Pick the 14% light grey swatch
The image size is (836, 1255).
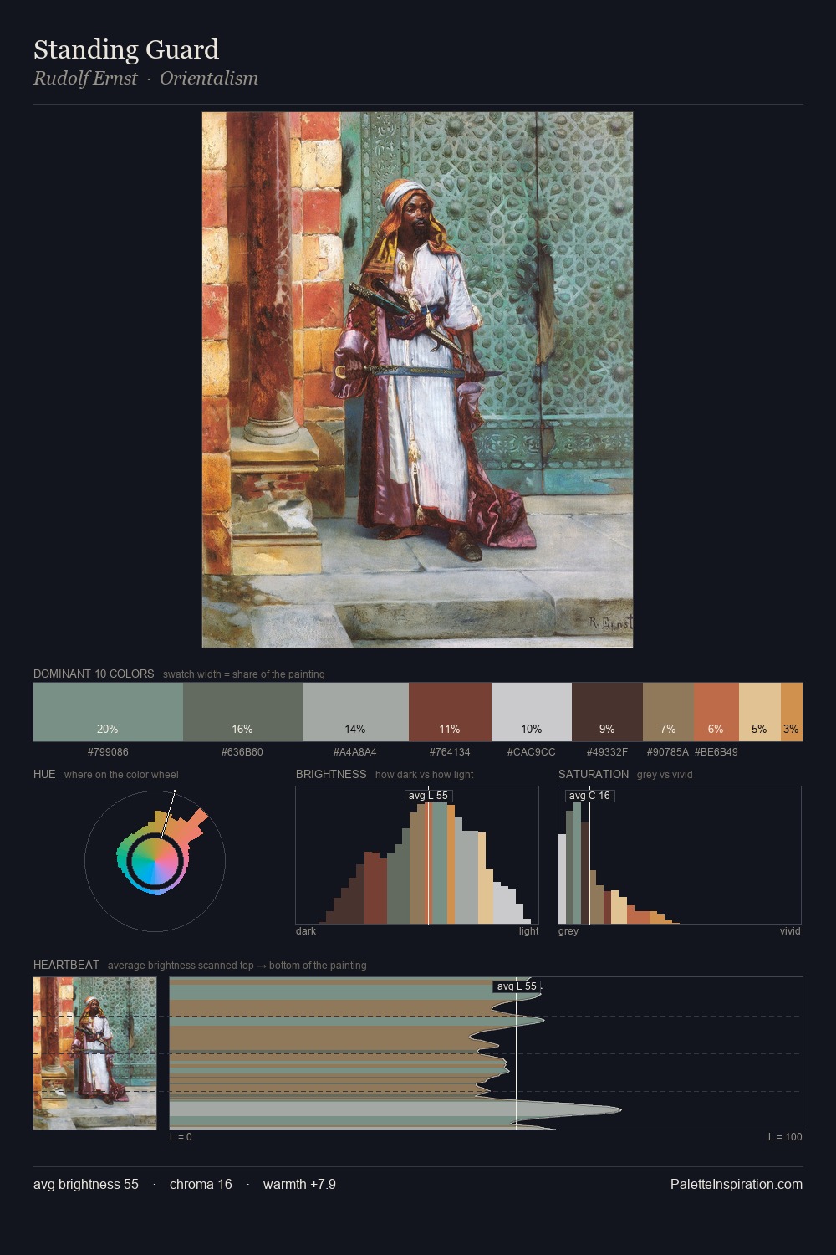355,712
